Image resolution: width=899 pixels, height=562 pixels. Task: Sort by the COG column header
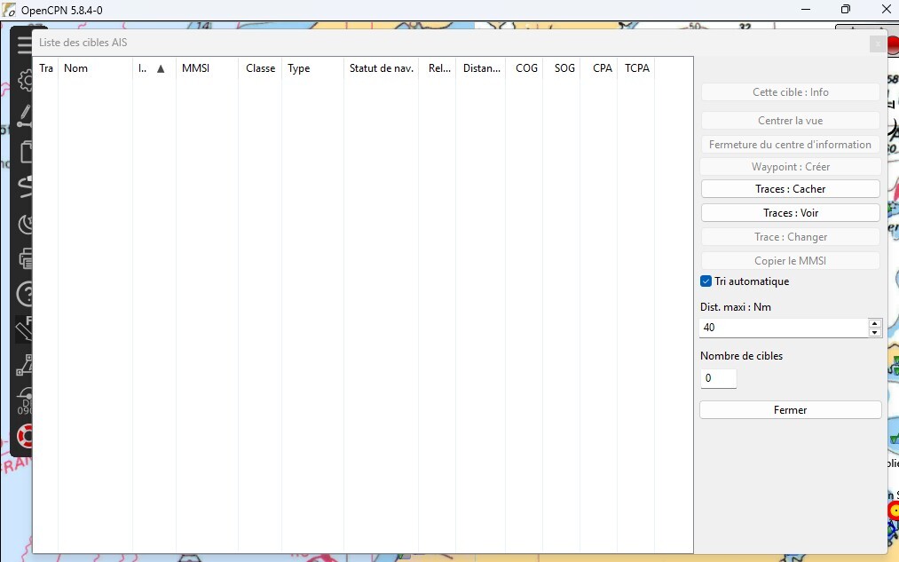tap(525, 68)
